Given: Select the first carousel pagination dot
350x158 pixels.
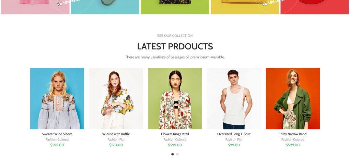Looking at the screenshot, I should 172,154.
